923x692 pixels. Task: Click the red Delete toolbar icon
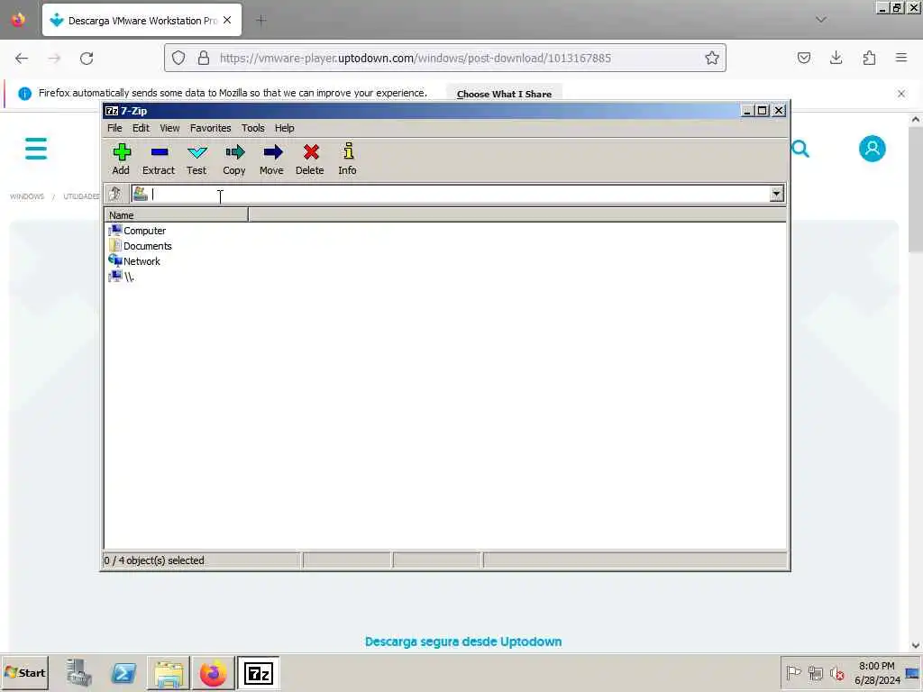click(310, 159)
